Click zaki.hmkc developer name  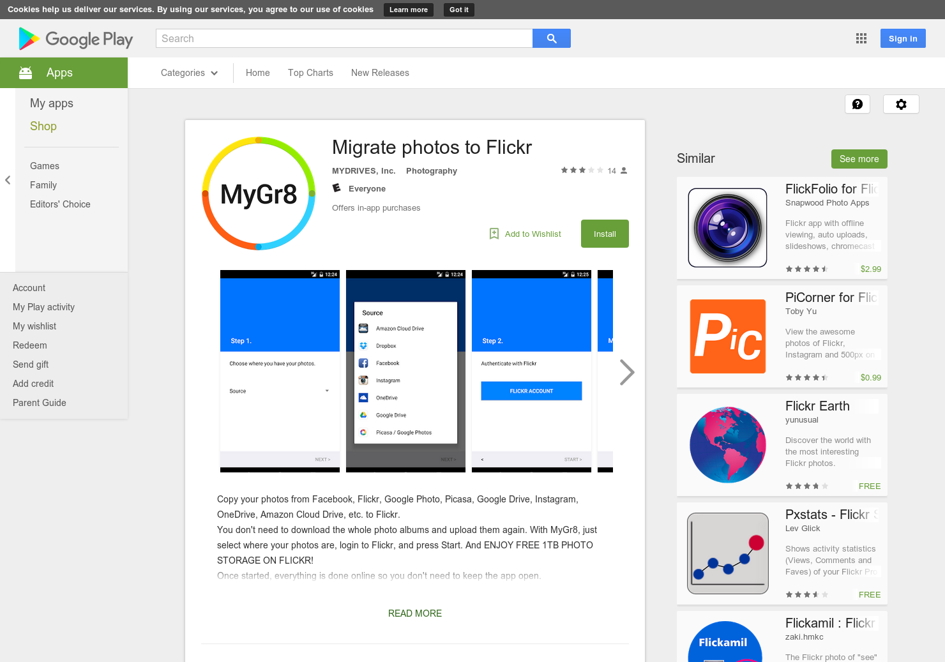(805, 637)
